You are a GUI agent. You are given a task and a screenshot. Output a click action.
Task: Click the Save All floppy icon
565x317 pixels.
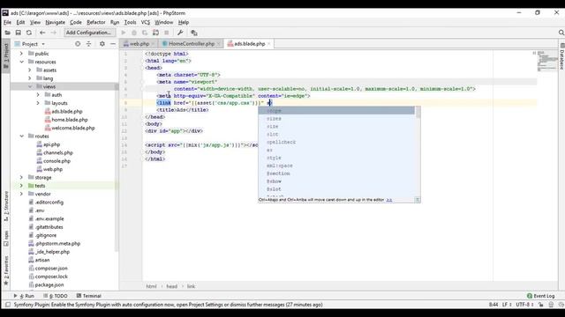tap(18, 33)
